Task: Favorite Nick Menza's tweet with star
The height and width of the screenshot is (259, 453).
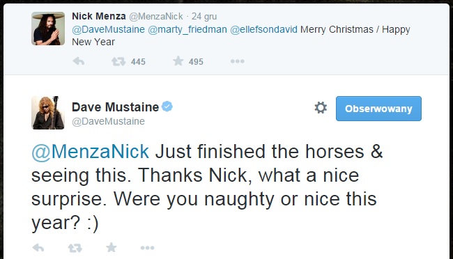Action: click(178, 61)
